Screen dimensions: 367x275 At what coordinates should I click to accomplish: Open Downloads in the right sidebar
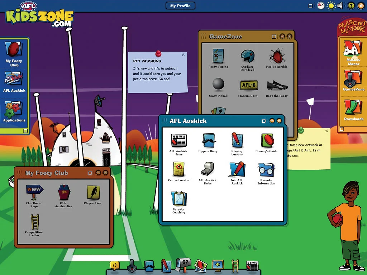coord(354,110)
